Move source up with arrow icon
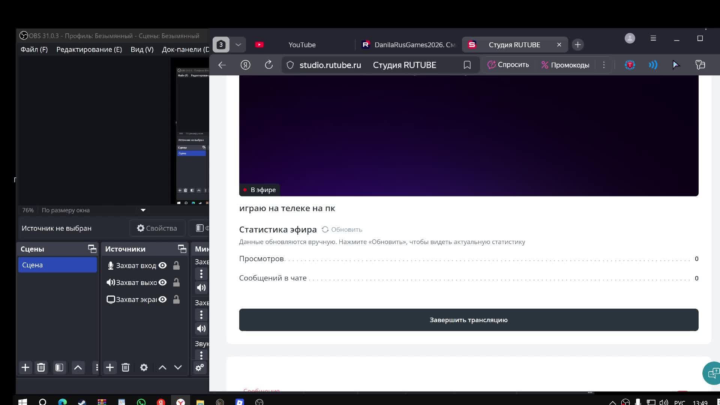Viewport: 720px width, 405px height. tap(162, 367)
